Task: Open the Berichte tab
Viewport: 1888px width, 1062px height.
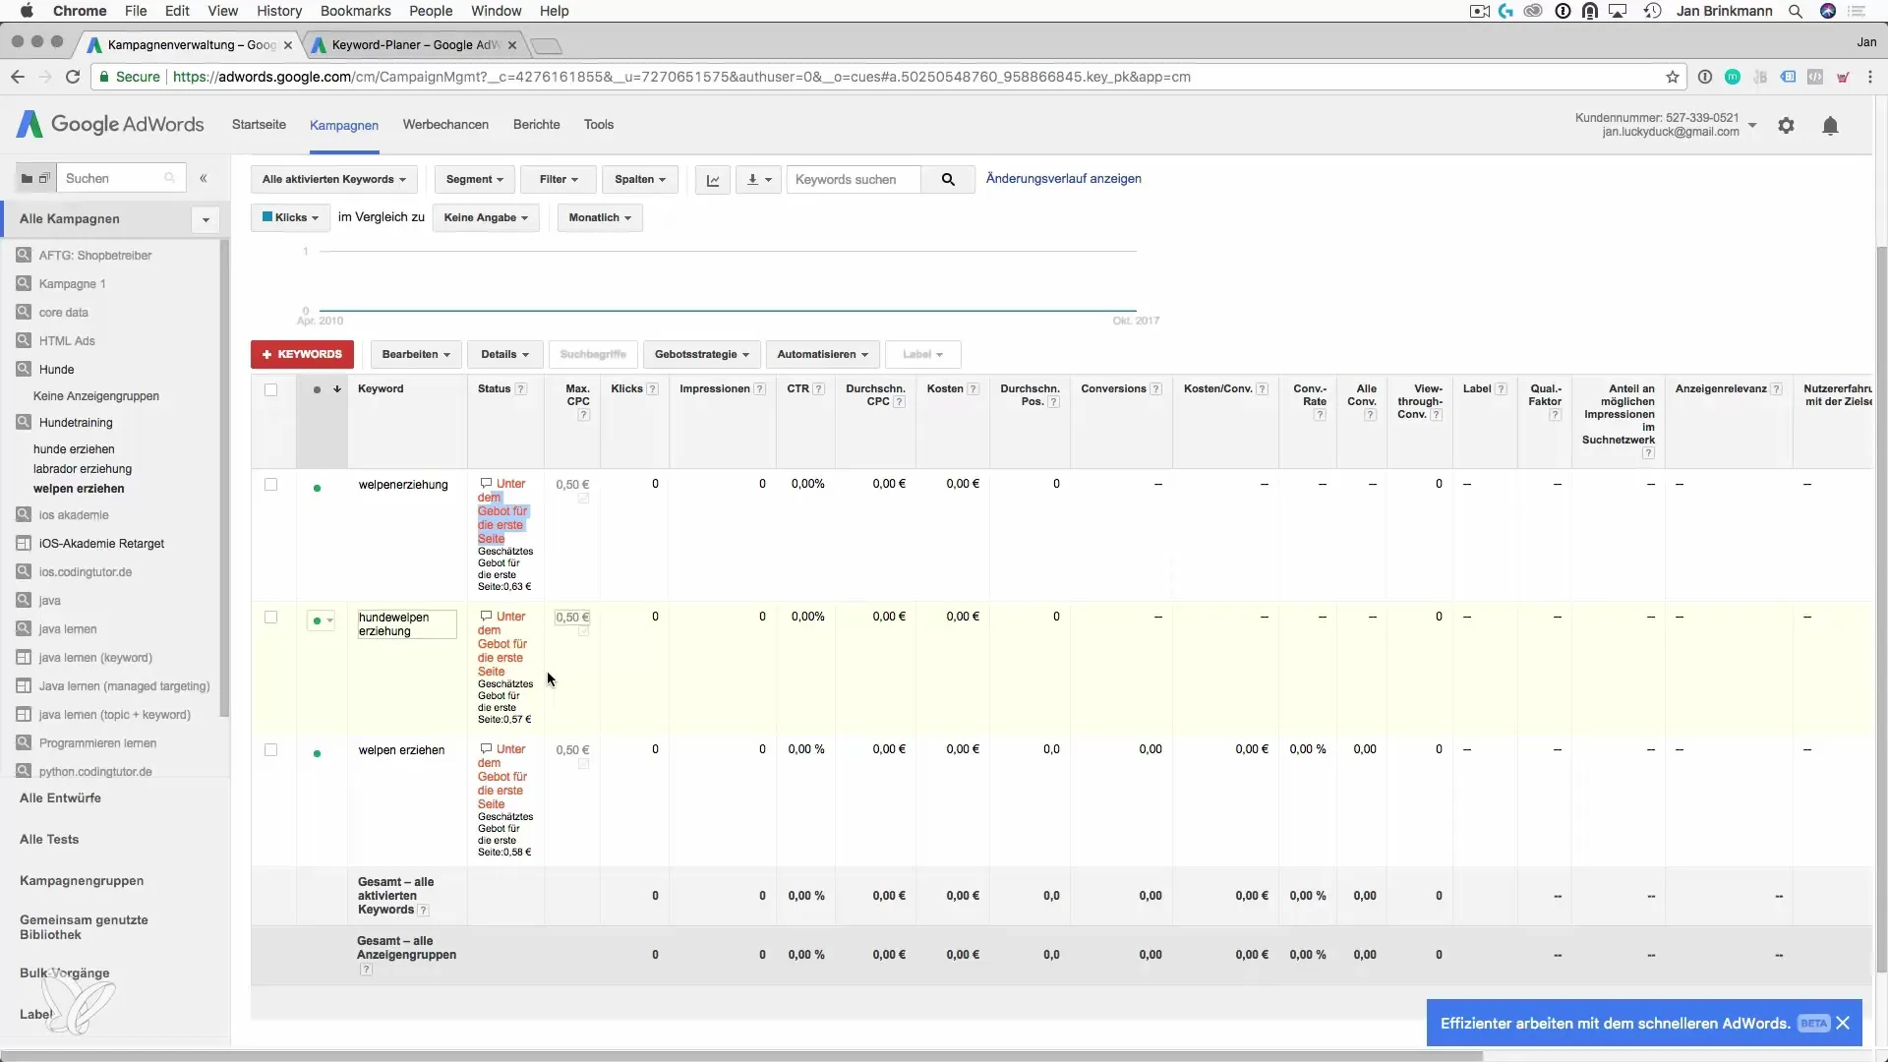Action: point(536,124)
